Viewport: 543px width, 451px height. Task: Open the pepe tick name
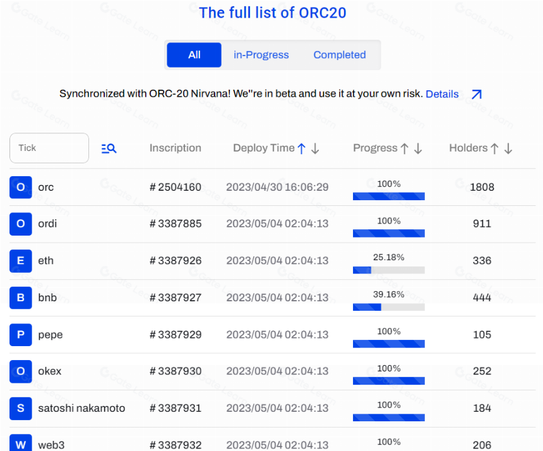51,335
